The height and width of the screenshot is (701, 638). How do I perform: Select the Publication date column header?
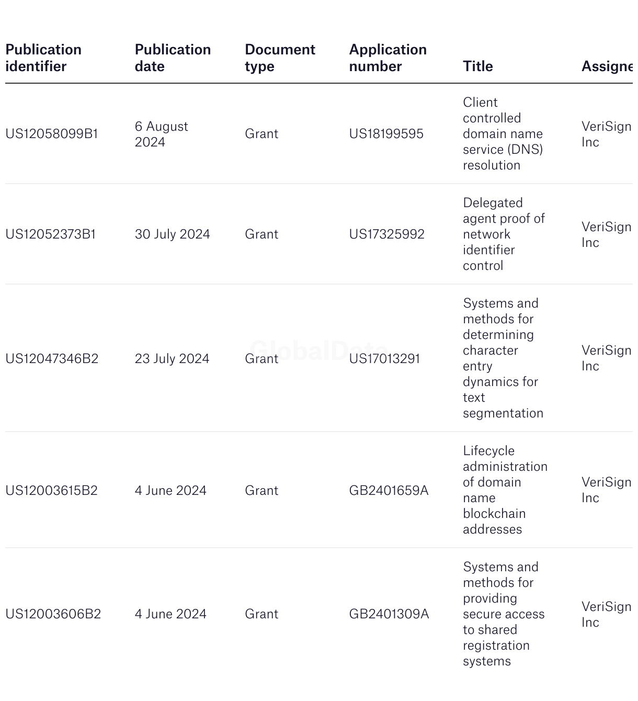173,58
